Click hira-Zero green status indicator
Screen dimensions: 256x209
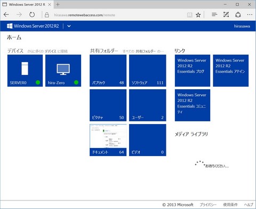[76, 82]
